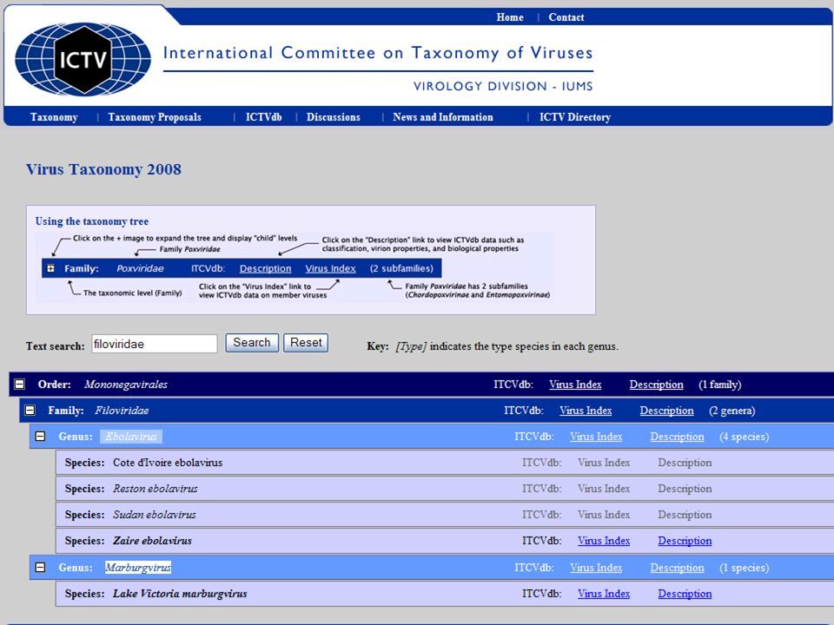
Task: Click the (4 species) count text
Action: [x=744, y=437]
